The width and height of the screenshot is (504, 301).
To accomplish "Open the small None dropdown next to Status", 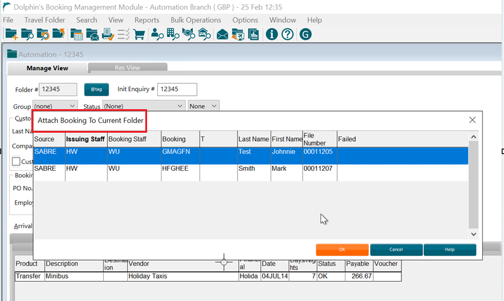I will [x=203, y=106].
